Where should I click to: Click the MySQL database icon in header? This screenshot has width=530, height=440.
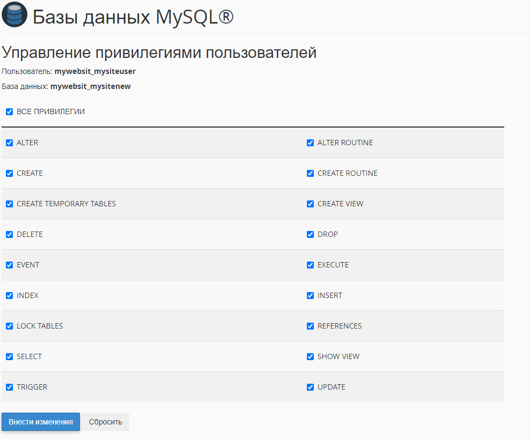pos(14,14)
